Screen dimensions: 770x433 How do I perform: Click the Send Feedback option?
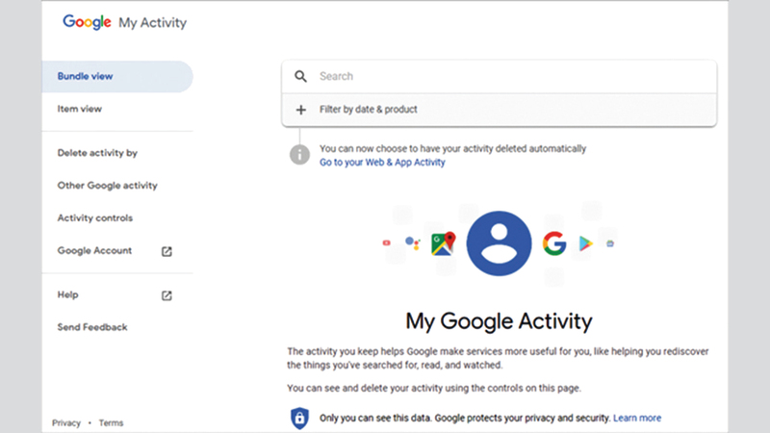(92, 327)
